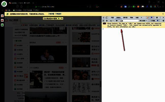Click the dark video thumbnail of a person
Viewport: 165px width, 102px height.
(x=48, y=54)
